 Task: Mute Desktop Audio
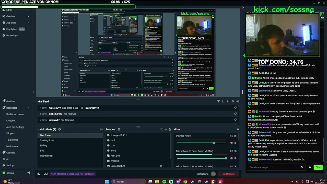(231, 143)
